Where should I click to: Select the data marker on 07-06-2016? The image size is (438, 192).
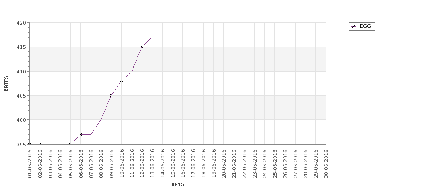(91, 134)
